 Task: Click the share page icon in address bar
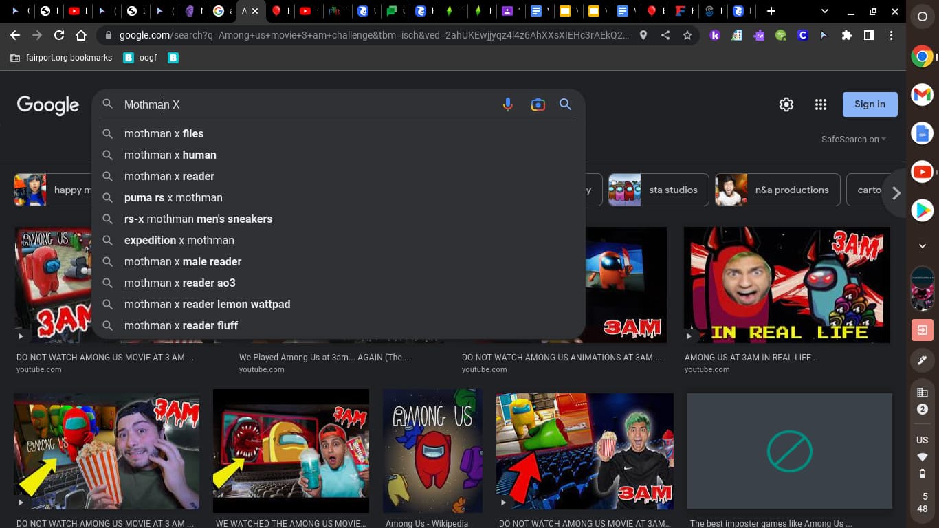point(665,35)
